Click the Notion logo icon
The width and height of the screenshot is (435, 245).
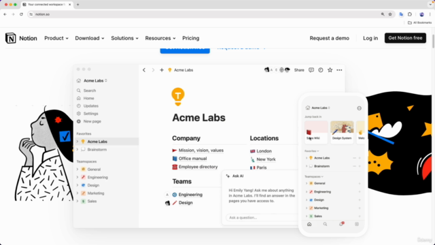pos(11,38)
